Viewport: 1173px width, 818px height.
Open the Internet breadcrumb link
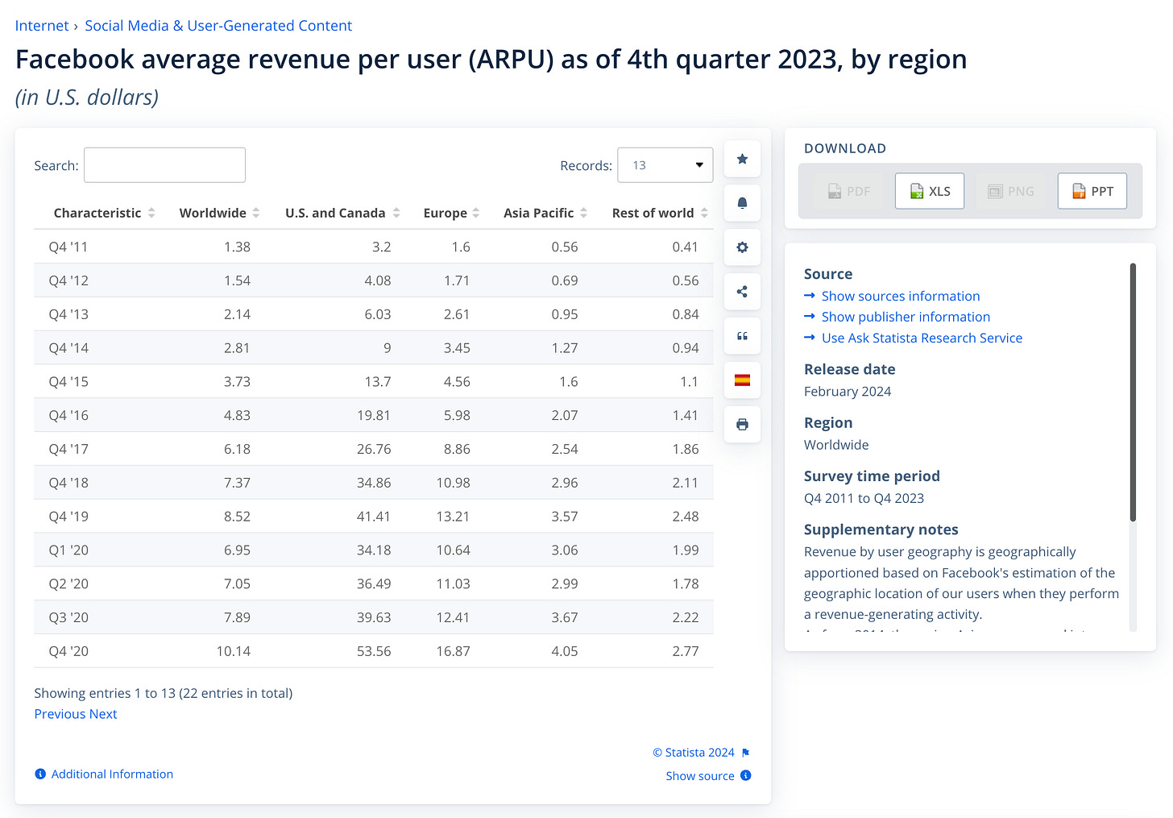[x=42, y=26]
